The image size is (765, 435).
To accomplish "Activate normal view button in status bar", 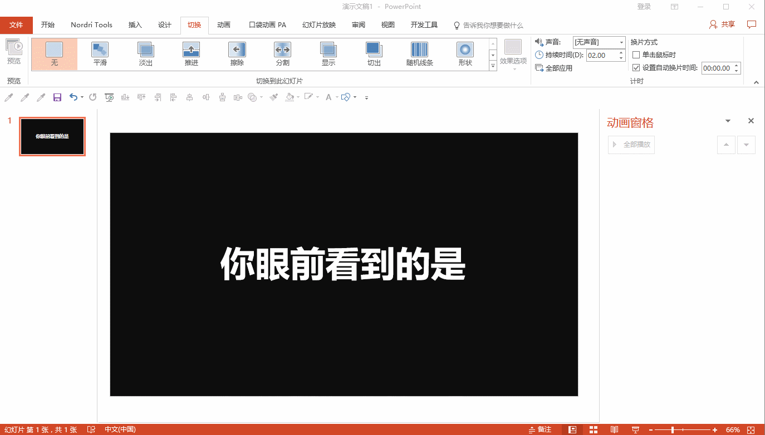I will tap(572, 430).
